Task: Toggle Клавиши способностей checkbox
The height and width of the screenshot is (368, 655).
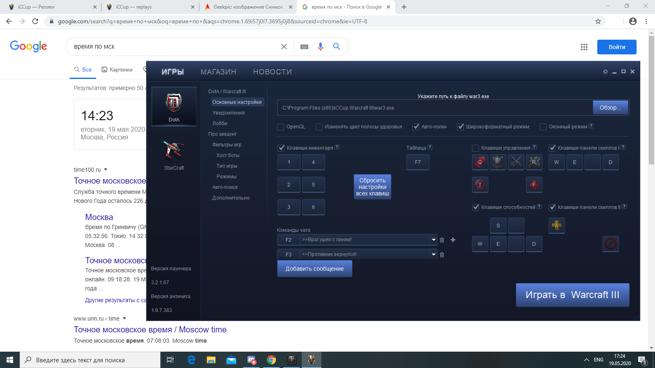Action: click(x=475, y=207)
